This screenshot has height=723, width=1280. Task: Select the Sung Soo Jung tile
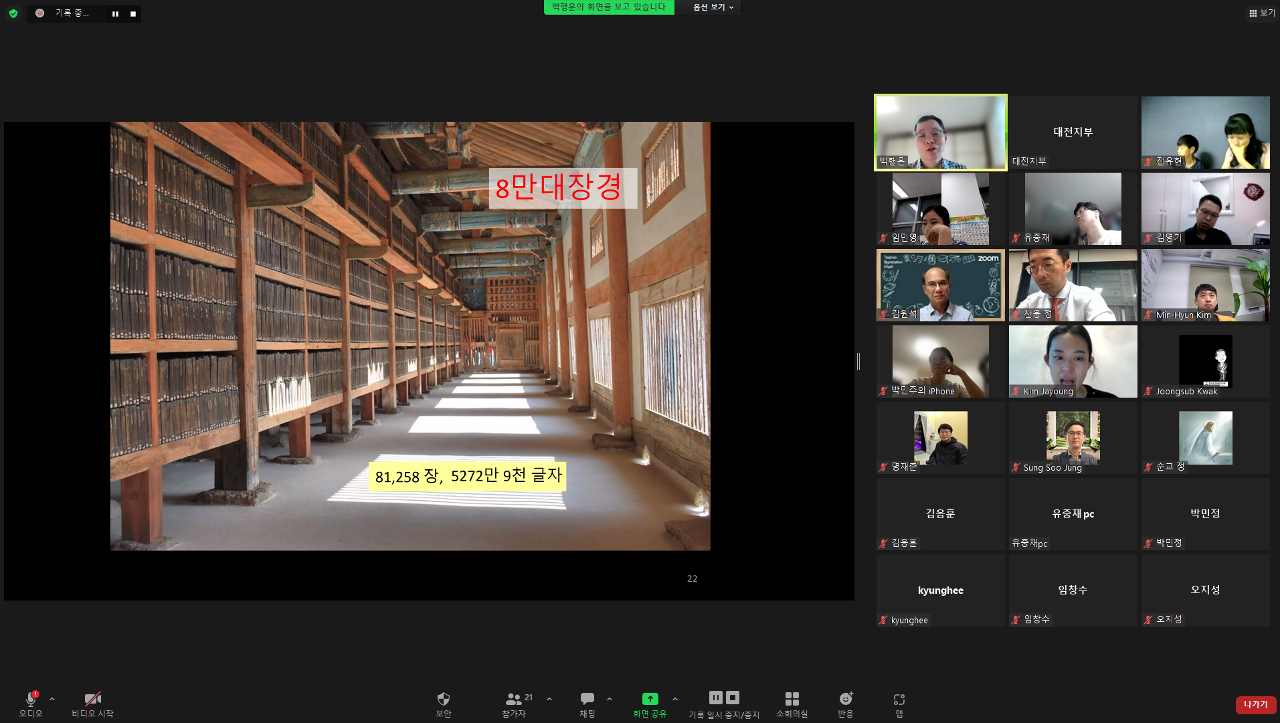point(1073,438)
